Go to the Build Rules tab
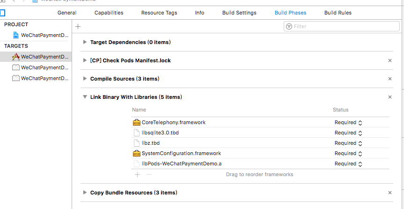404x209 pixels. (x=338, y=13)
